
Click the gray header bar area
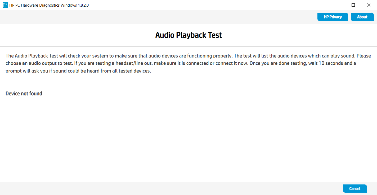(159, 17)
